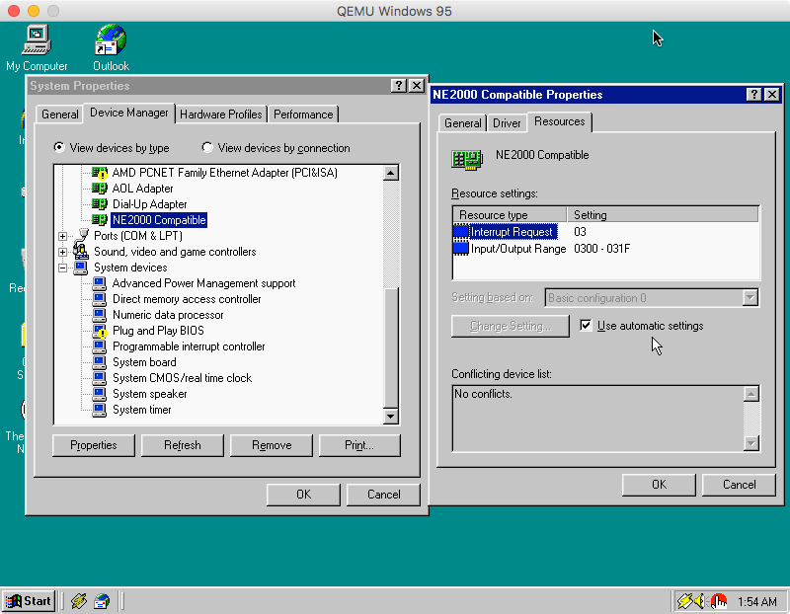790x614 pixels.
Task: Click the System devices computer icon
Action: click(x=81, y=268)
